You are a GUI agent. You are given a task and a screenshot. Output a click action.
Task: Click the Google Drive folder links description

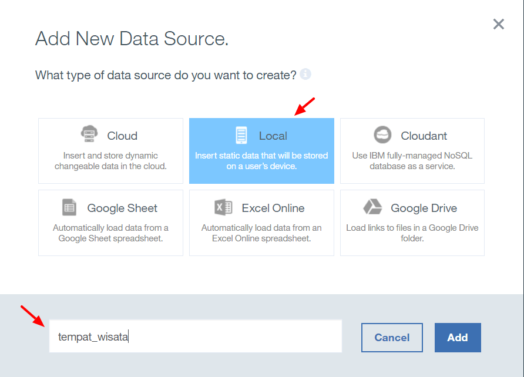click(412, 233)
